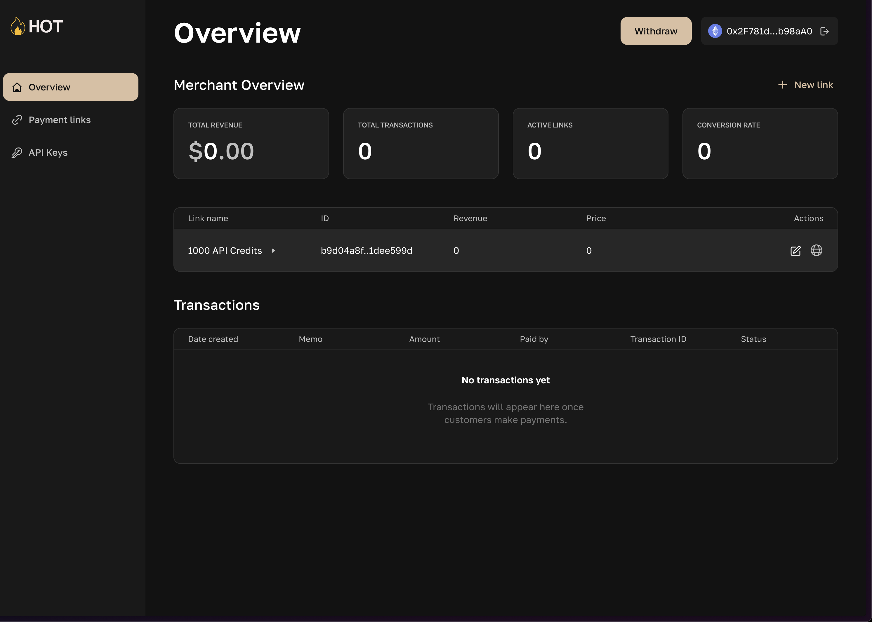Viewport: 872px width, 622px height.
Task: Edit the 1000 API Credits link
Action: [795, 251]
